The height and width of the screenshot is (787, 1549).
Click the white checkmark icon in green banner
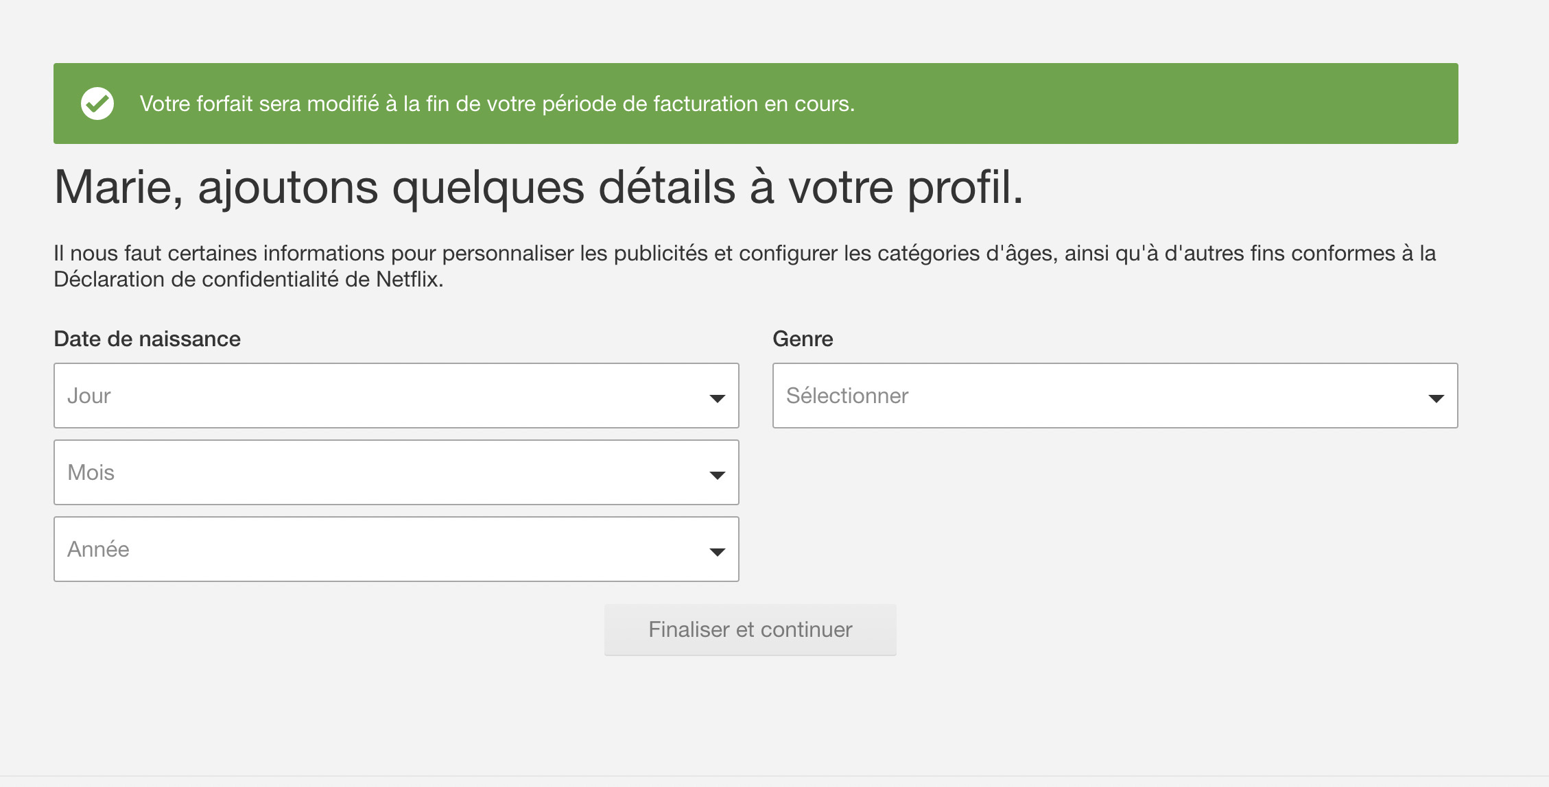tap(97, 104)
